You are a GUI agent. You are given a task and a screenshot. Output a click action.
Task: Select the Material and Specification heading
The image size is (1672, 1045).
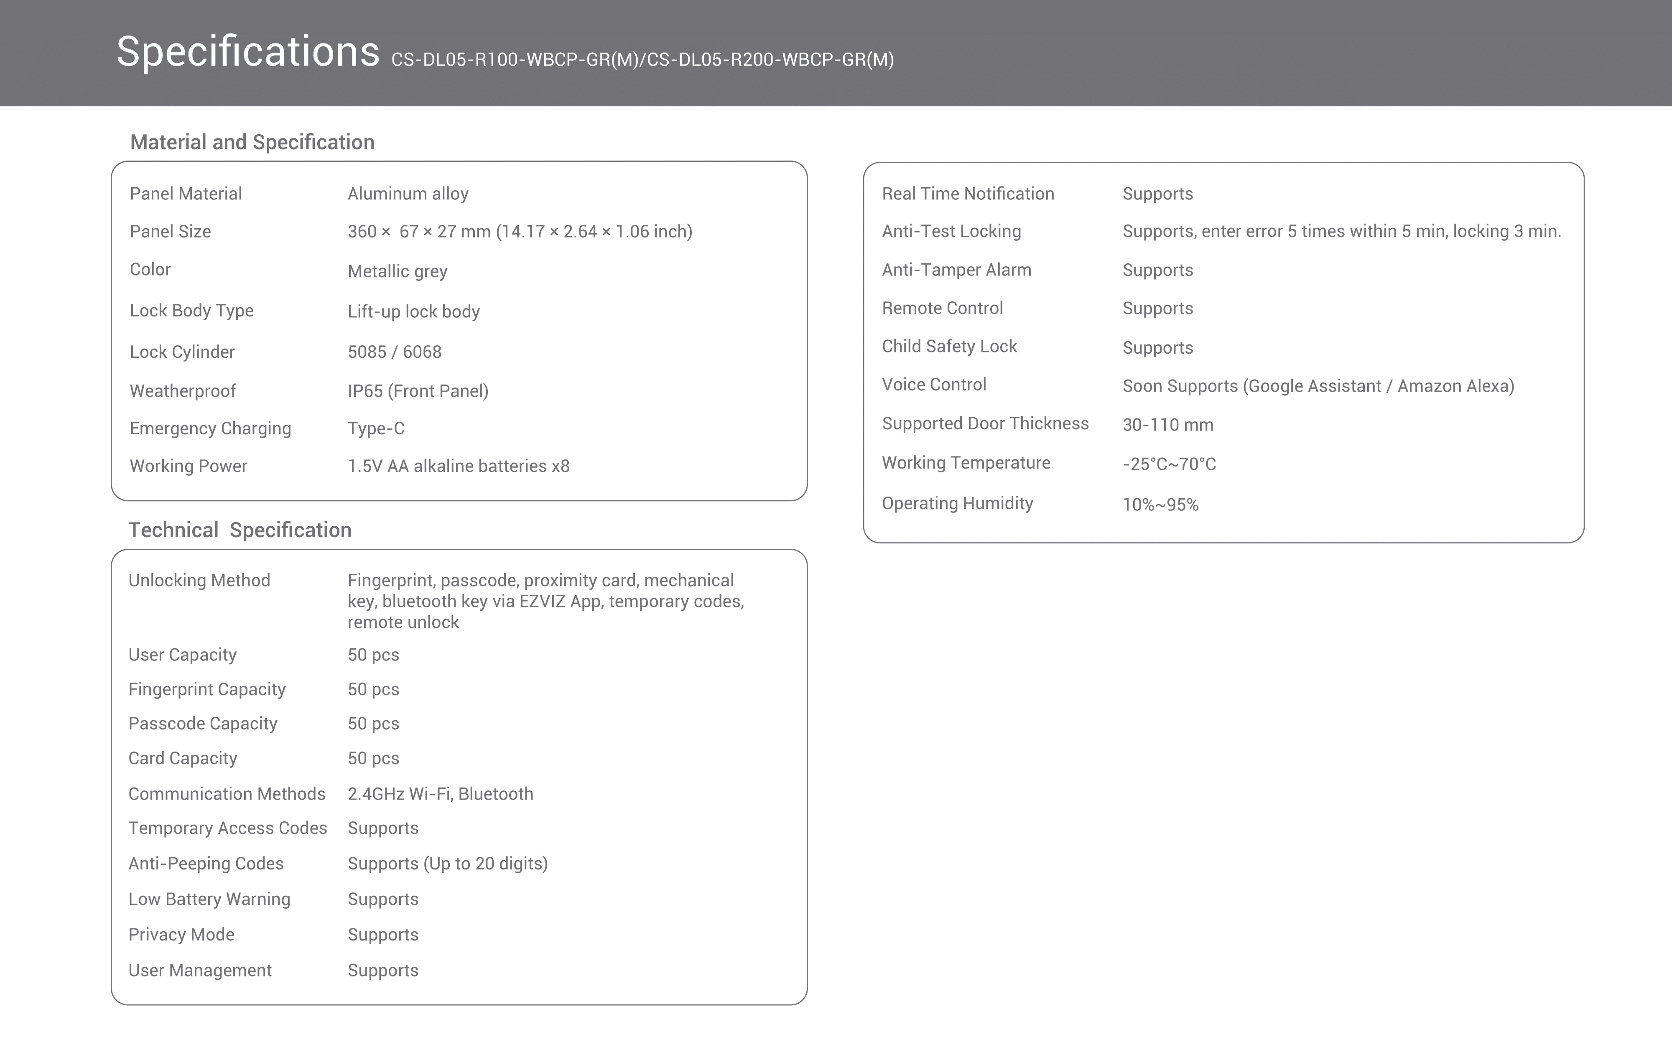coord(252,143)
